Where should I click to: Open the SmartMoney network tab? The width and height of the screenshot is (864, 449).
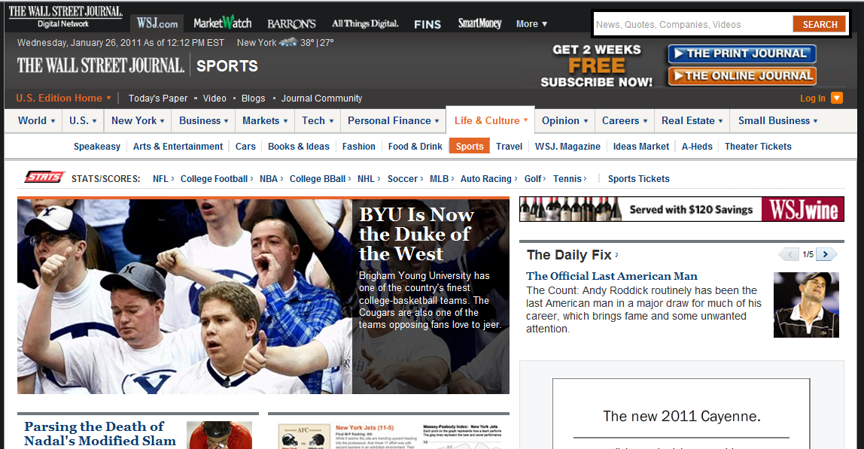pyautogui.click(x=480, y=23)
